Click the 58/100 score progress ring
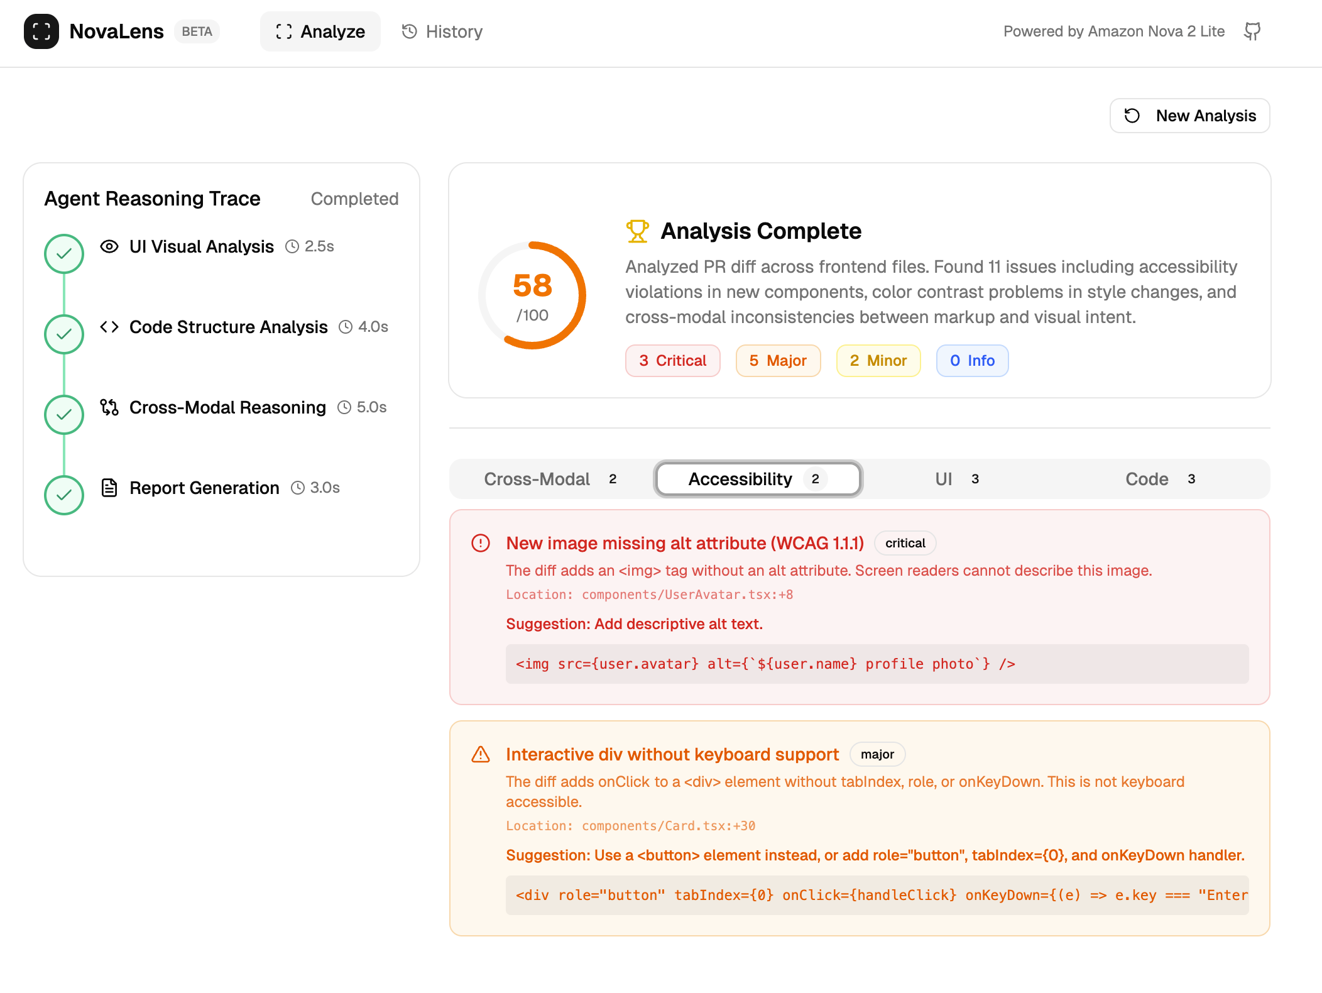1322x993 pixels. 532,295
